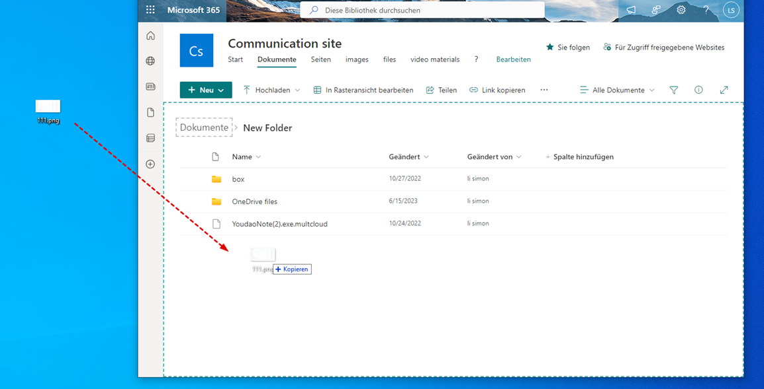This screenshot has width=764, height=389.
Task: Open the help question mark icon
Action: (706, 10)
